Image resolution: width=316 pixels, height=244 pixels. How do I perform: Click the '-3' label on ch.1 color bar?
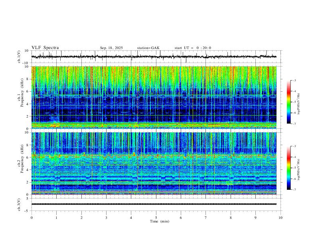pos(294,80)
